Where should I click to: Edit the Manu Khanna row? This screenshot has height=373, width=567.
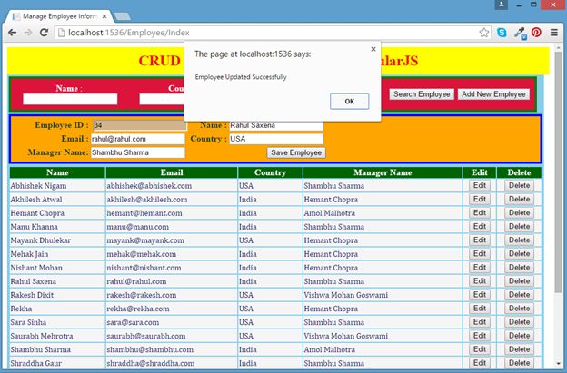pyautogui.click(x=480, y=227)
